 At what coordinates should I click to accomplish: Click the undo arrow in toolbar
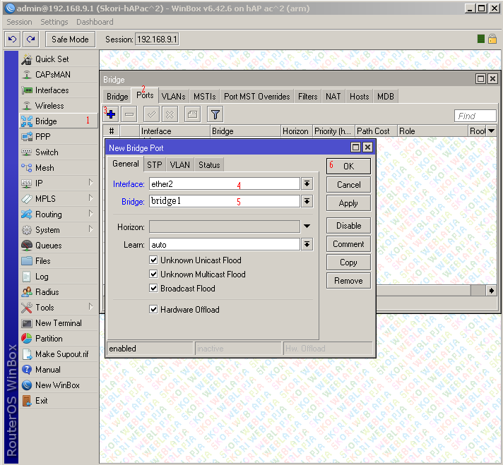(x=12, y=40)
